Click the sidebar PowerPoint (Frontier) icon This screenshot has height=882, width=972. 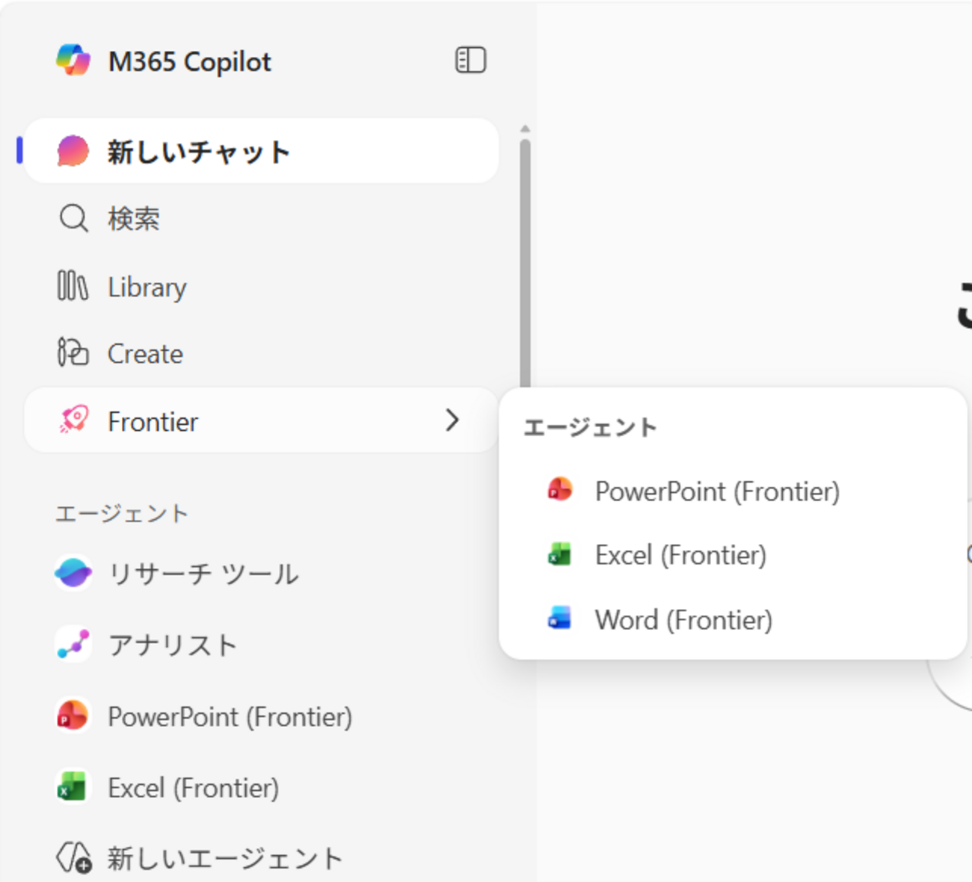(73, 716)
